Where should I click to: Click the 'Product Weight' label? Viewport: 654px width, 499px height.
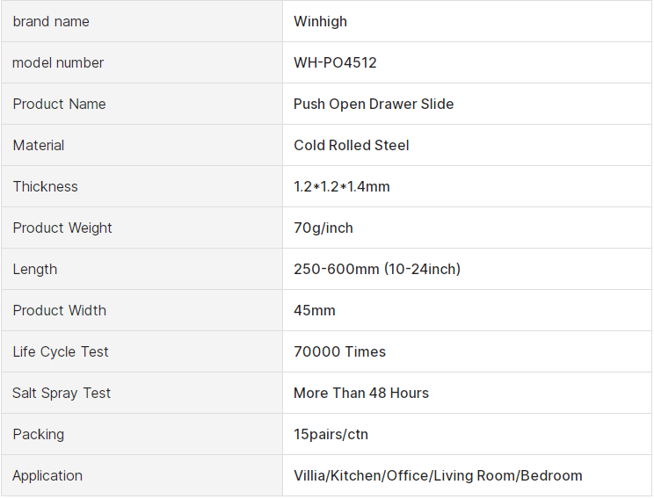[62, 228]
